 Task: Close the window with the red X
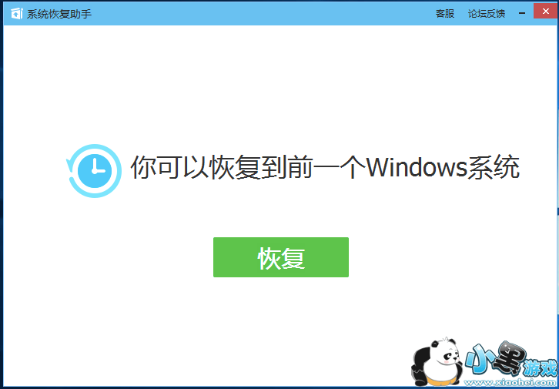546,12
